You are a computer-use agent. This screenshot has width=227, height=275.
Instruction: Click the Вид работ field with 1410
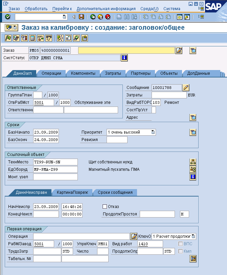tap(150, 244)
